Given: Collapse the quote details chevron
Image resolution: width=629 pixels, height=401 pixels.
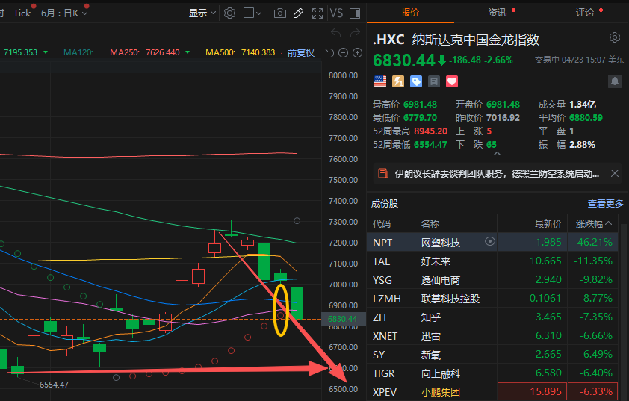Looking at the screenshot, I should click(497, 154).
